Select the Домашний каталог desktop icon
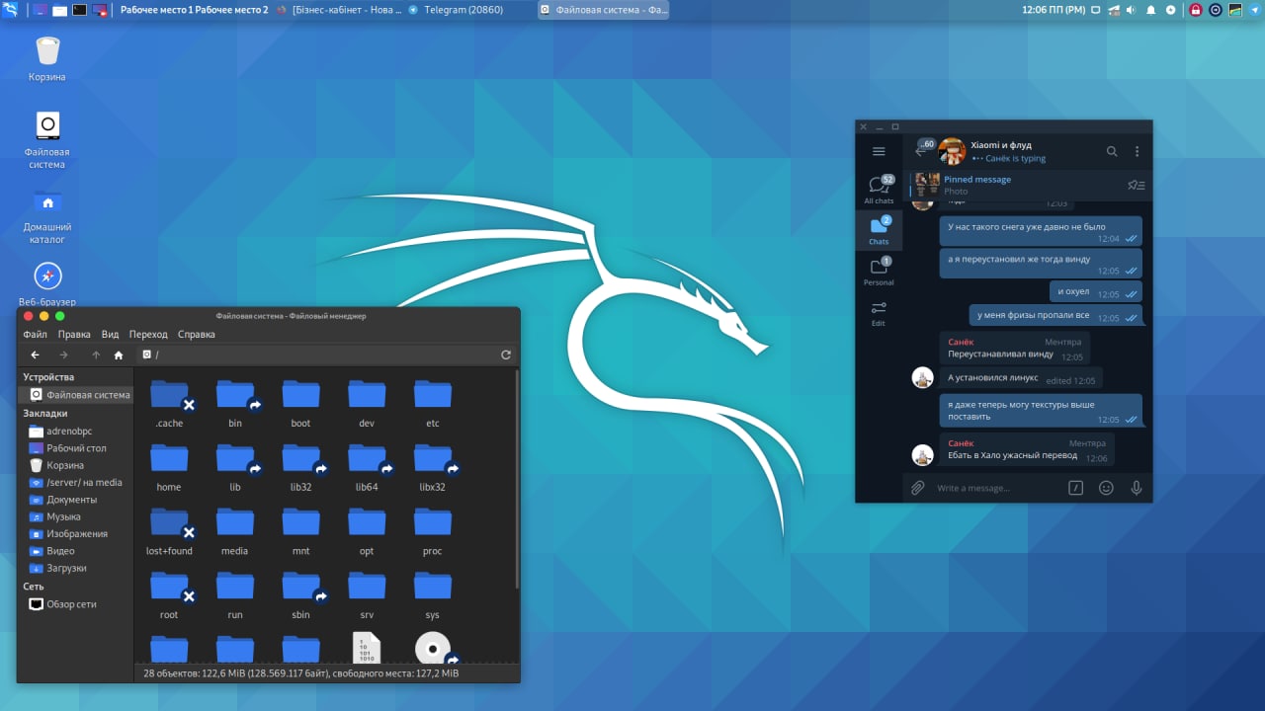Screen dimensions: 1265x711 [x=47, y=216]
